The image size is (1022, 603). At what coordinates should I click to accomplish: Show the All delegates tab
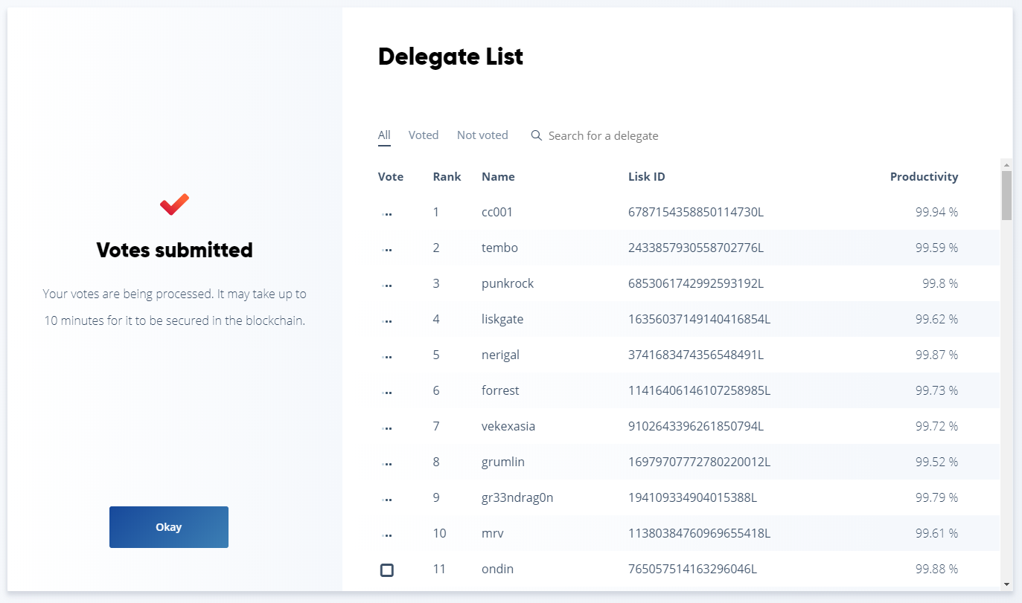click(384, 135)
